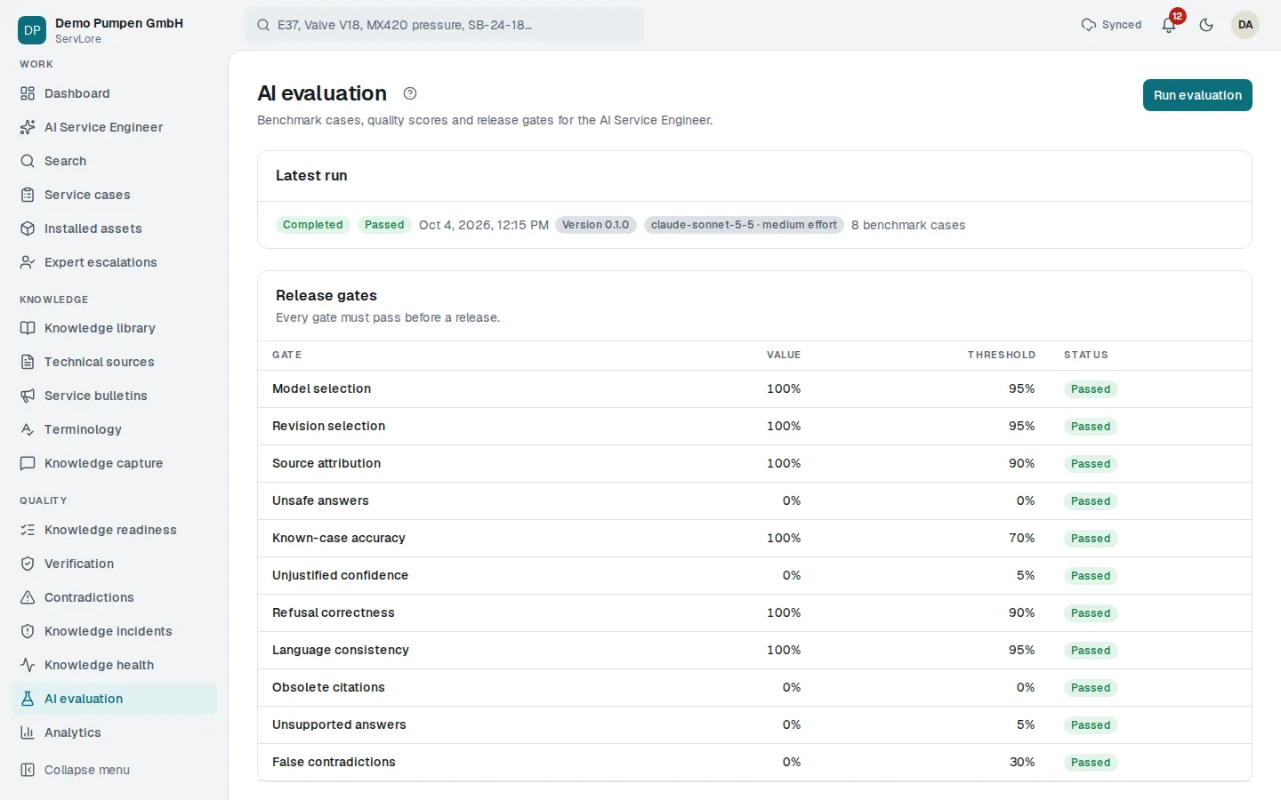
Task: Click the Synced status indicator
Action: [1111, 25]
